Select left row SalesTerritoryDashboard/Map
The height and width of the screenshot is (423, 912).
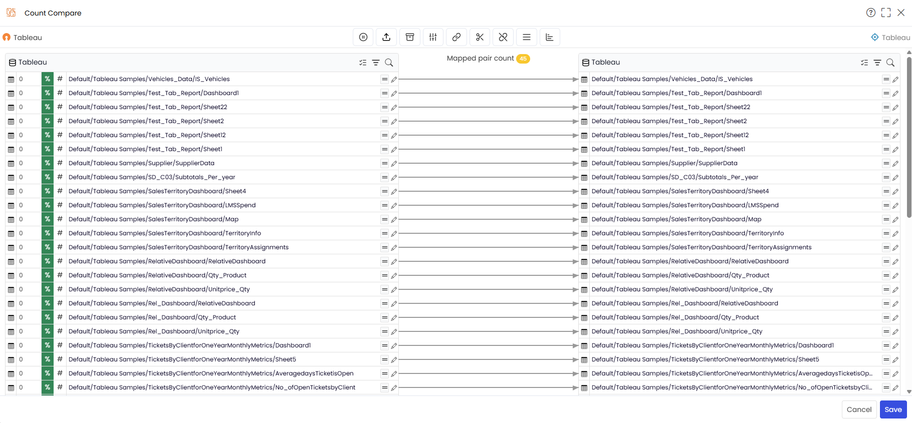(202, 219)
